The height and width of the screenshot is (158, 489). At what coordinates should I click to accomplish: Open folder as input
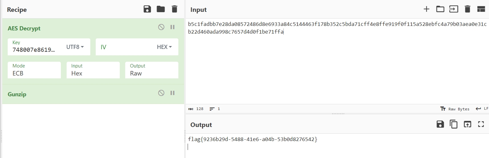[440, 9]
